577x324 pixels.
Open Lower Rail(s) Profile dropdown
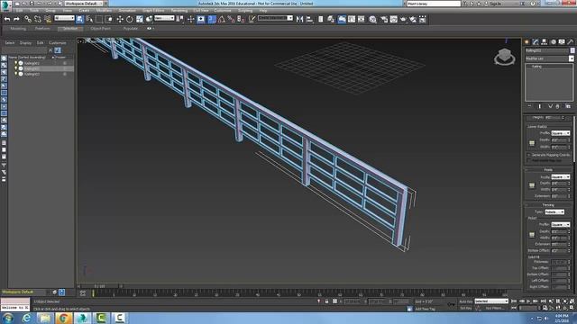point(561,133)
